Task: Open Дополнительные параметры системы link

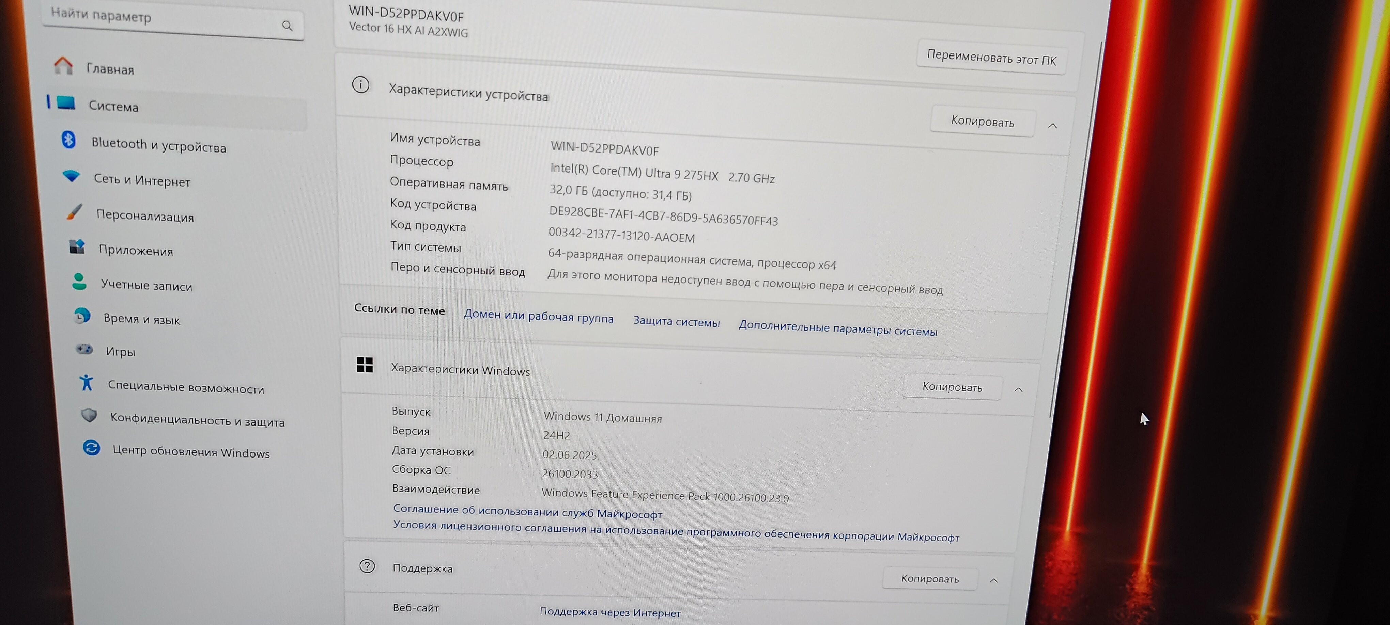Action: click(x=837, y=329)
